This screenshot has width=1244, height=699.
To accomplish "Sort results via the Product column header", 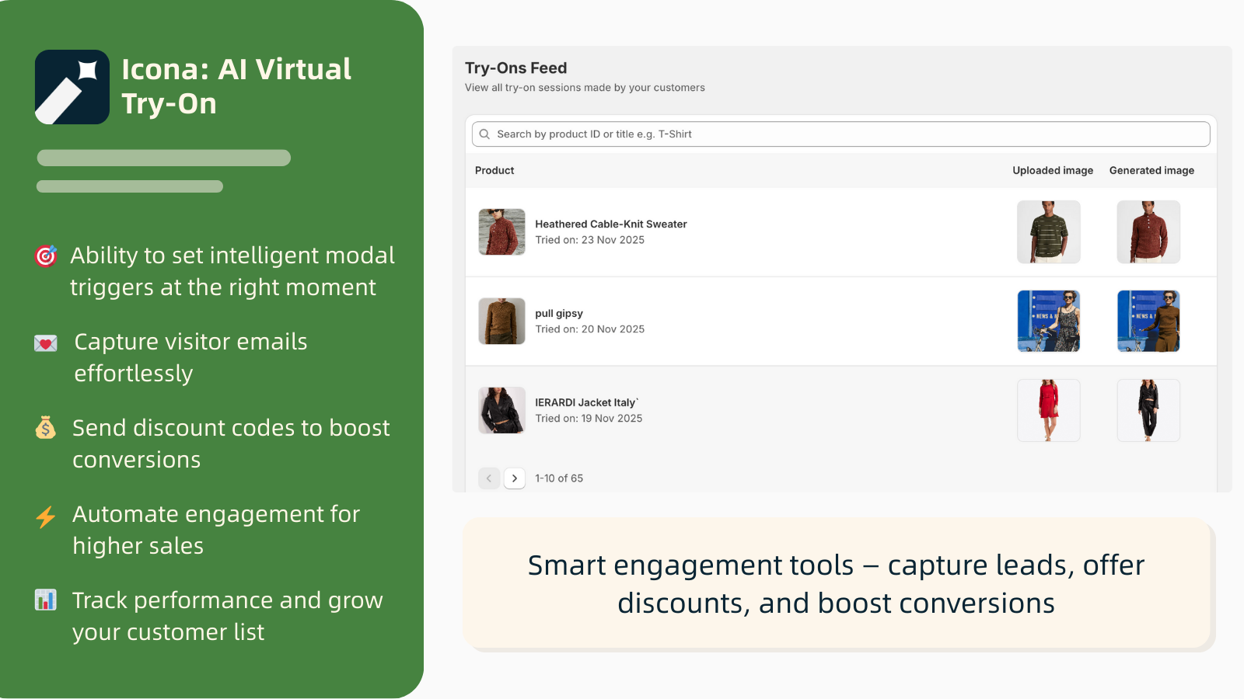I will pos(494,170).
